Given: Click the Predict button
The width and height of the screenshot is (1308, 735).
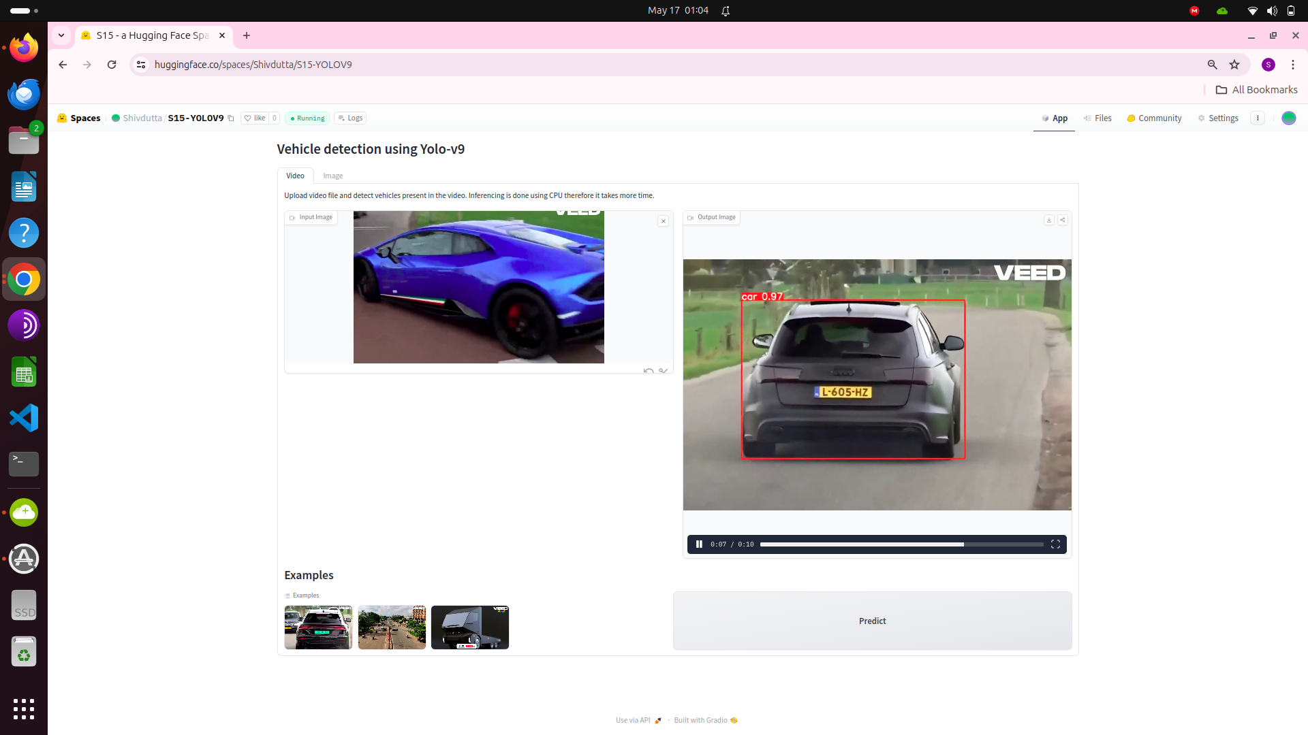Looking at the screenshot, I should (872, 621).
